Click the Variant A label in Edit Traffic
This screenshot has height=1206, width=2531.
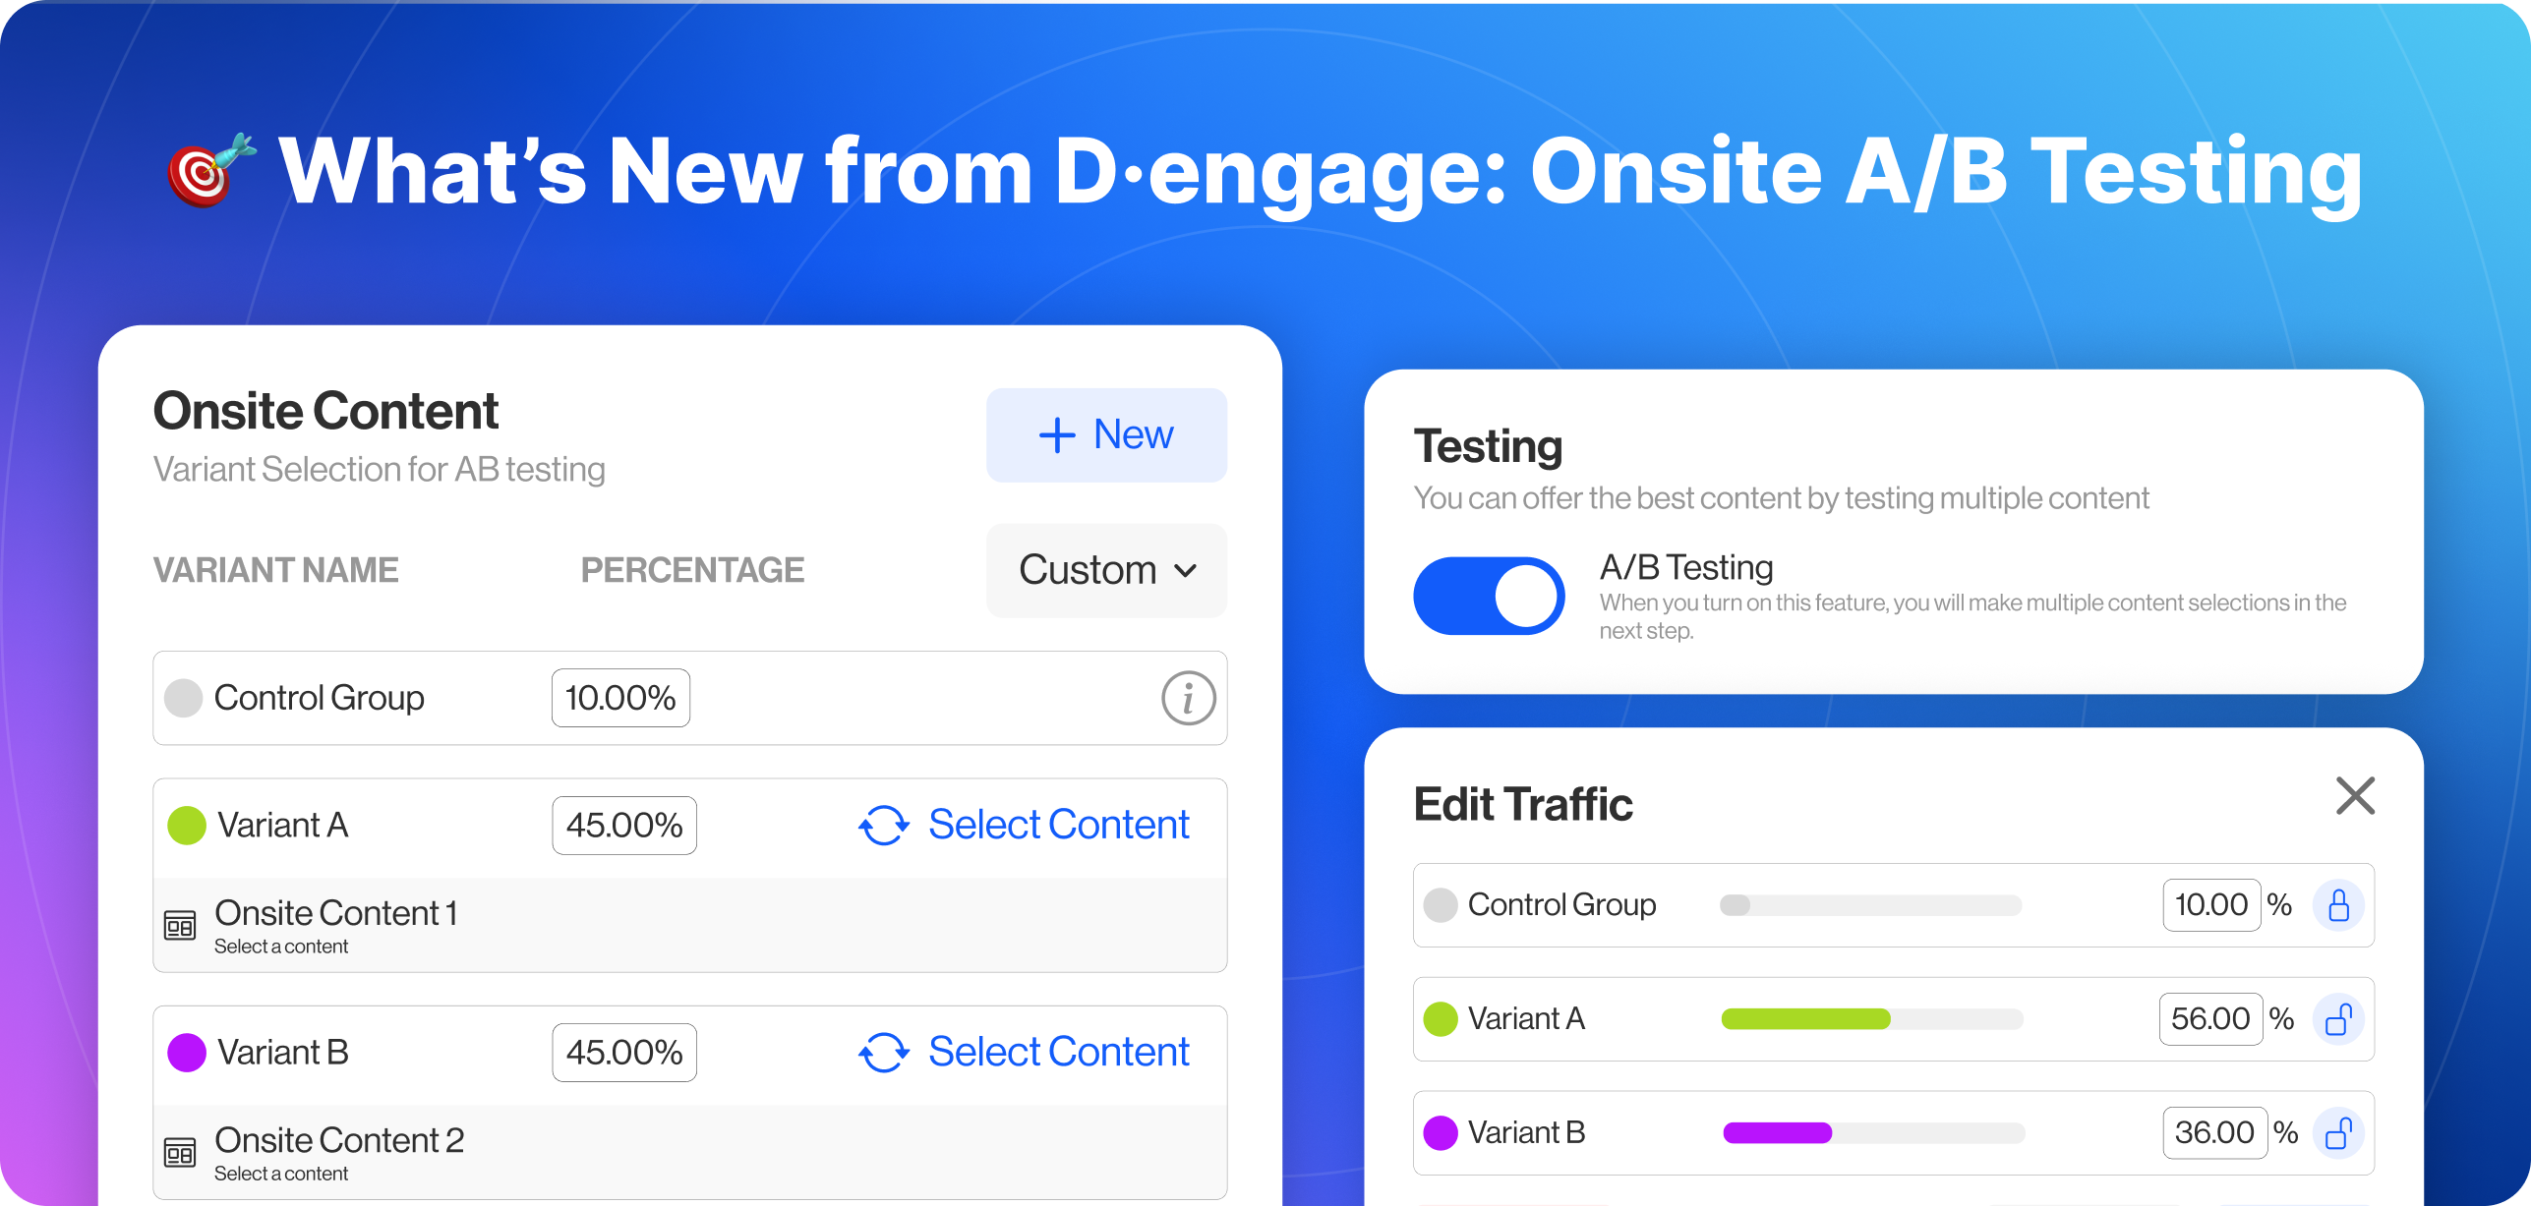click(x=1526, y=1018)
